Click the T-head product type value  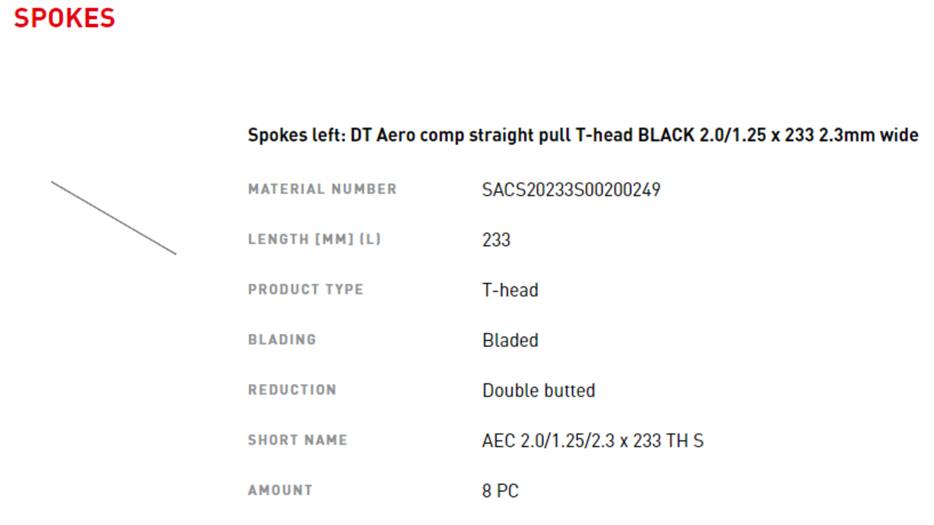510,290
